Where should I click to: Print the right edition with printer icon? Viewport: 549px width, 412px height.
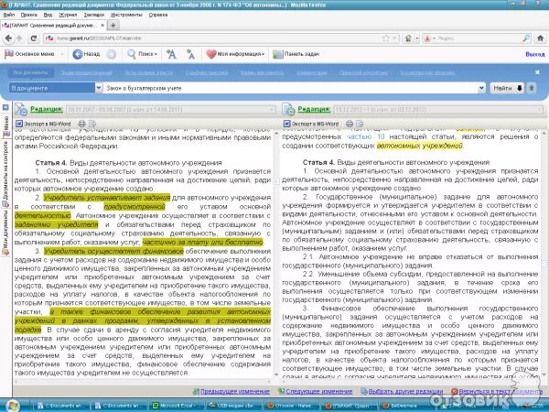tap(350, 124)
